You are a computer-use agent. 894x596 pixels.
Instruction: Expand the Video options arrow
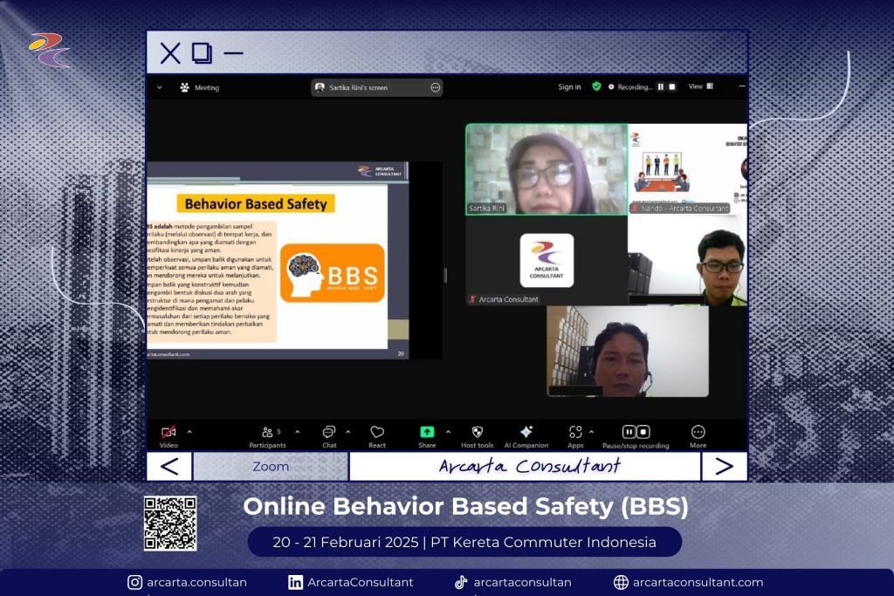click(x=189, y=431)
